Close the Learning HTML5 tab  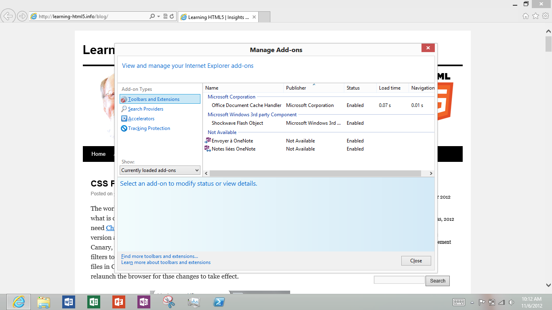(254, 17)
